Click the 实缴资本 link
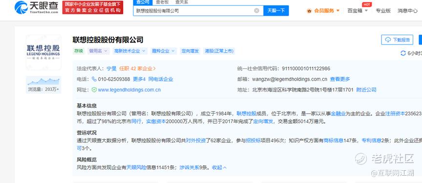Screen dimensions: 422x183 coord(156,121)
